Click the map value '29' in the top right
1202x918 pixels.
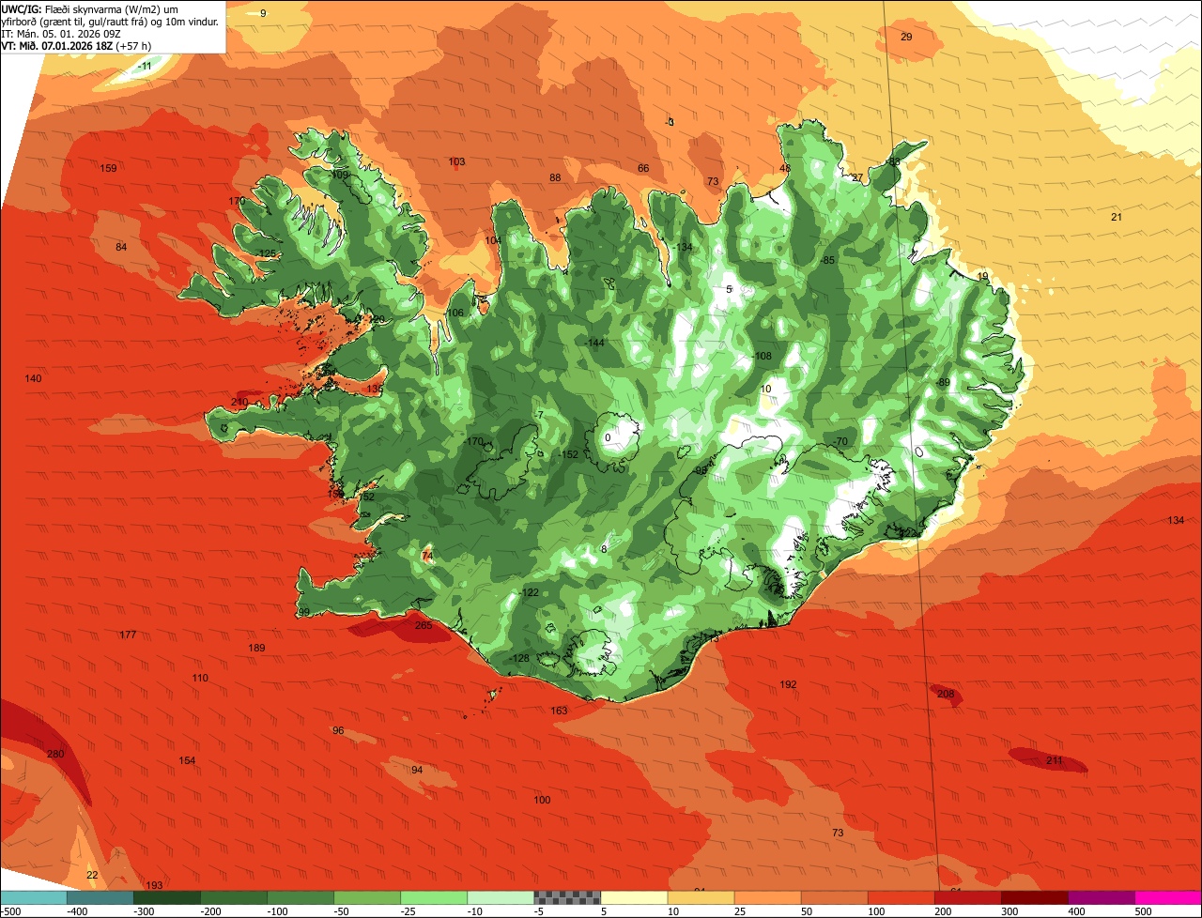[906, 38]
